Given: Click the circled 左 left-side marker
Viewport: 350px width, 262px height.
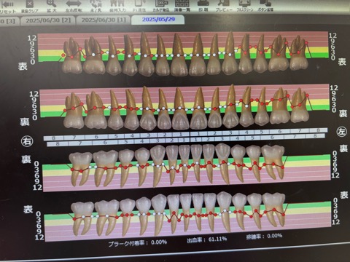Looking at the screenshot, I should 341,132.
